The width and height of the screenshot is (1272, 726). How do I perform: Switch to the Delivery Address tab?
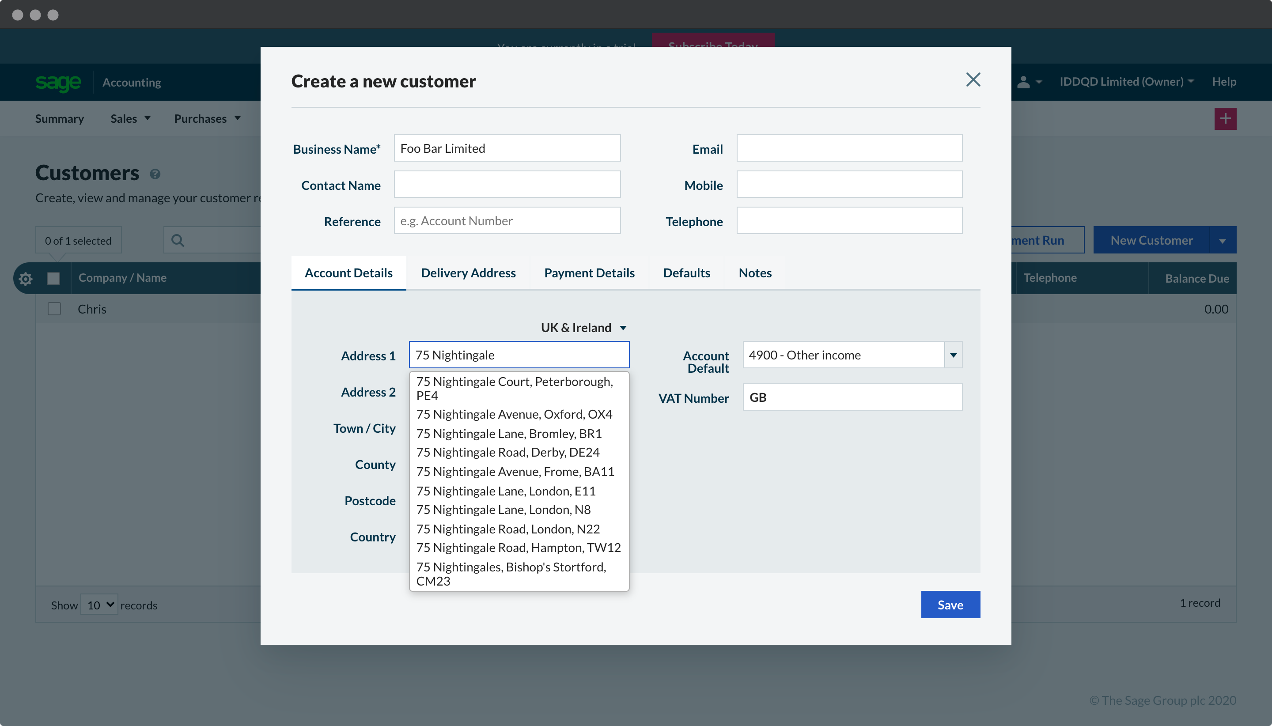[468, 272]
